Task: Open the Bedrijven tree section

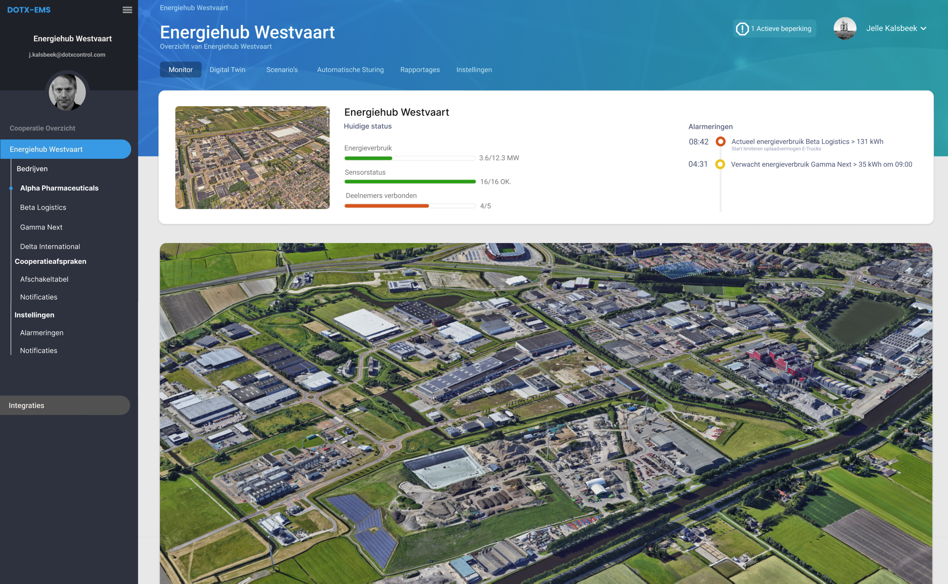Action: coord(32,169)
